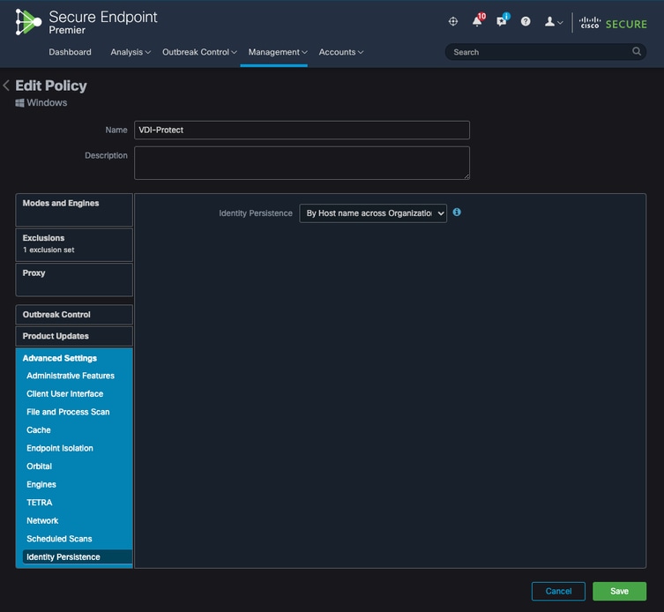This screenshot has height=612, width=664.
Task: Open Engines settings
Action: tap(41, 484)
